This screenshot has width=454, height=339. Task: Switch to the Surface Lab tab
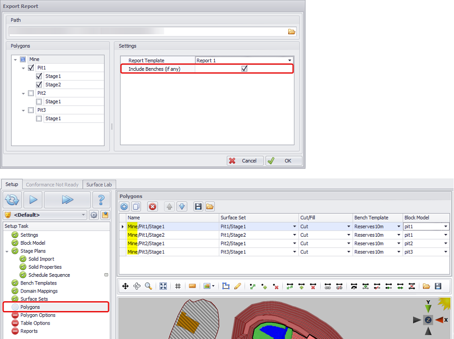coord(99,184)
